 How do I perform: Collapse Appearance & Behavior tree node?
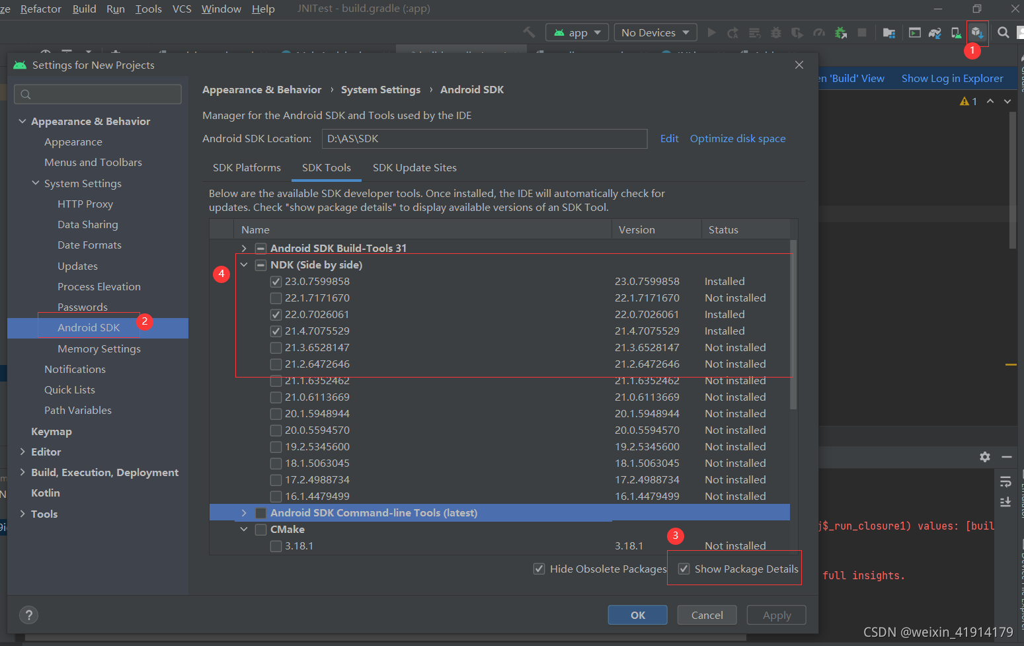click(x=22, y=121)
